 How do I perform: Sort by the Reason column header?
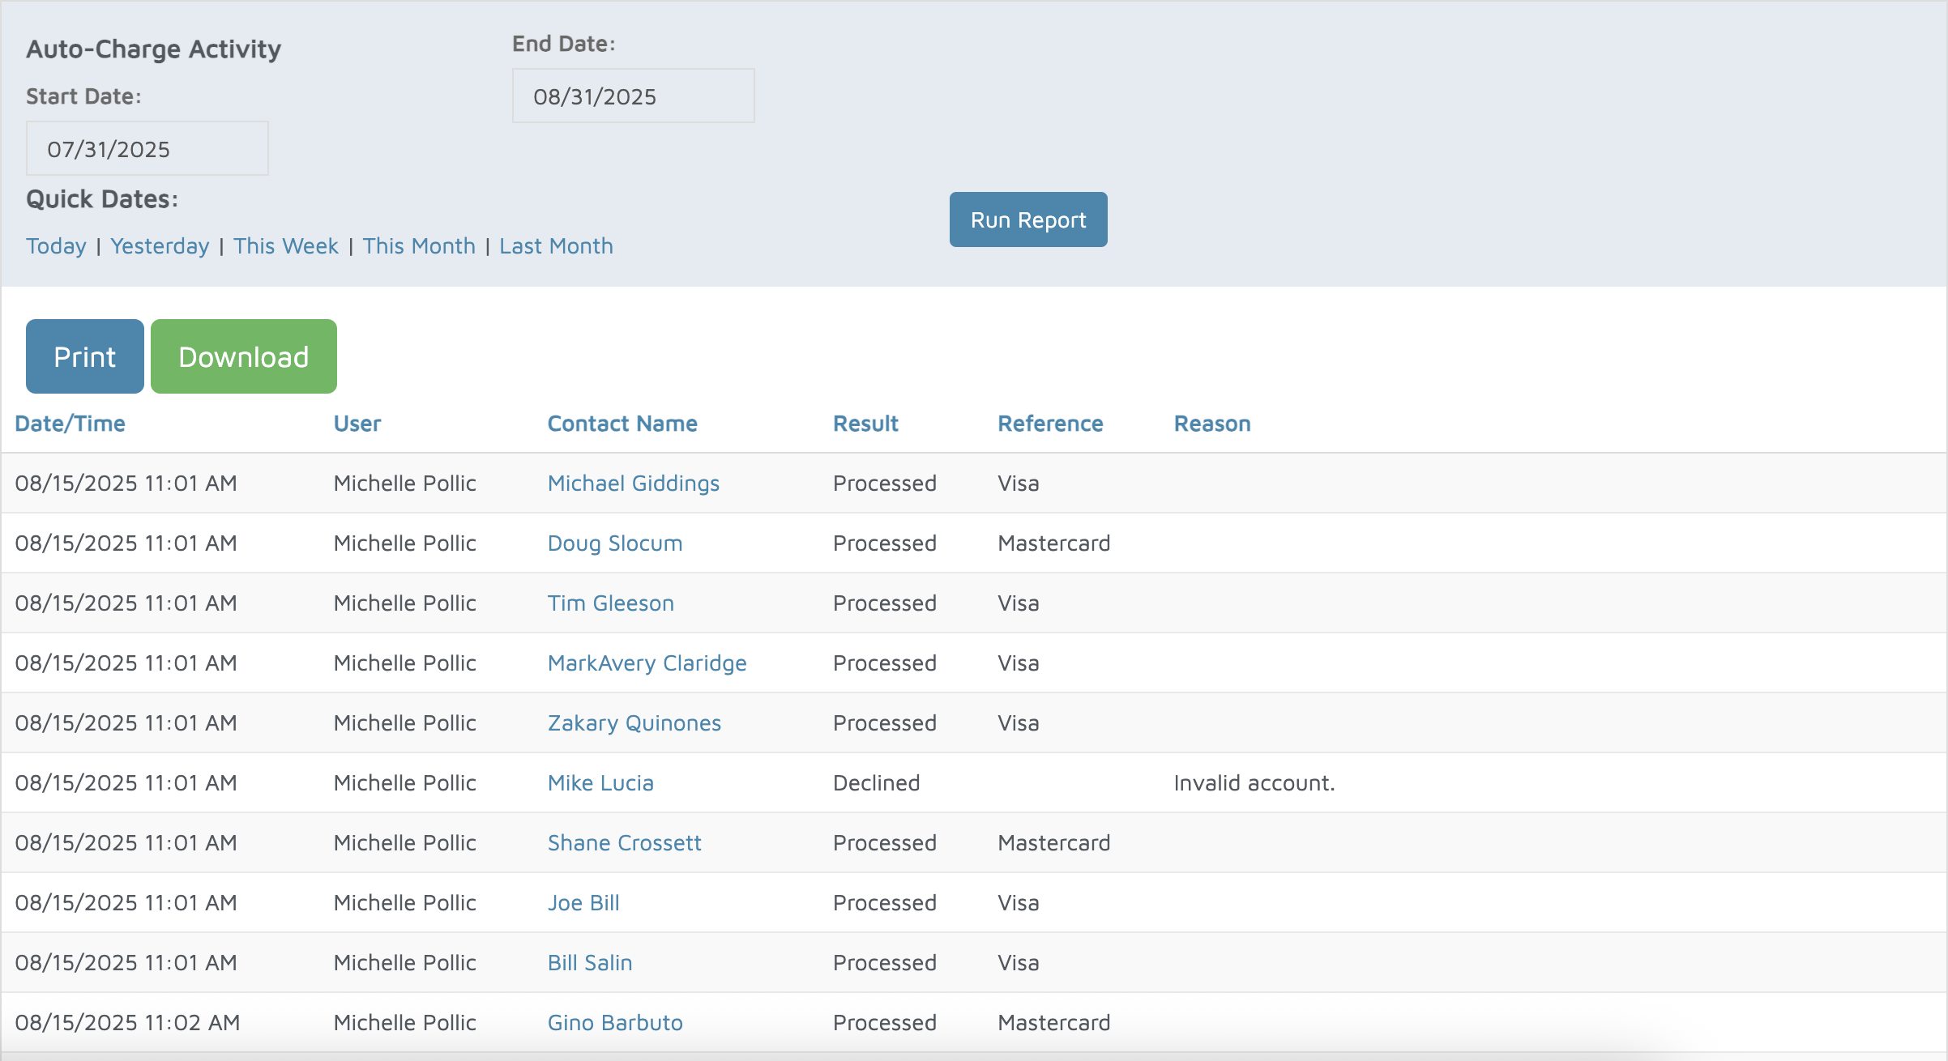[x=1211, y=424]
